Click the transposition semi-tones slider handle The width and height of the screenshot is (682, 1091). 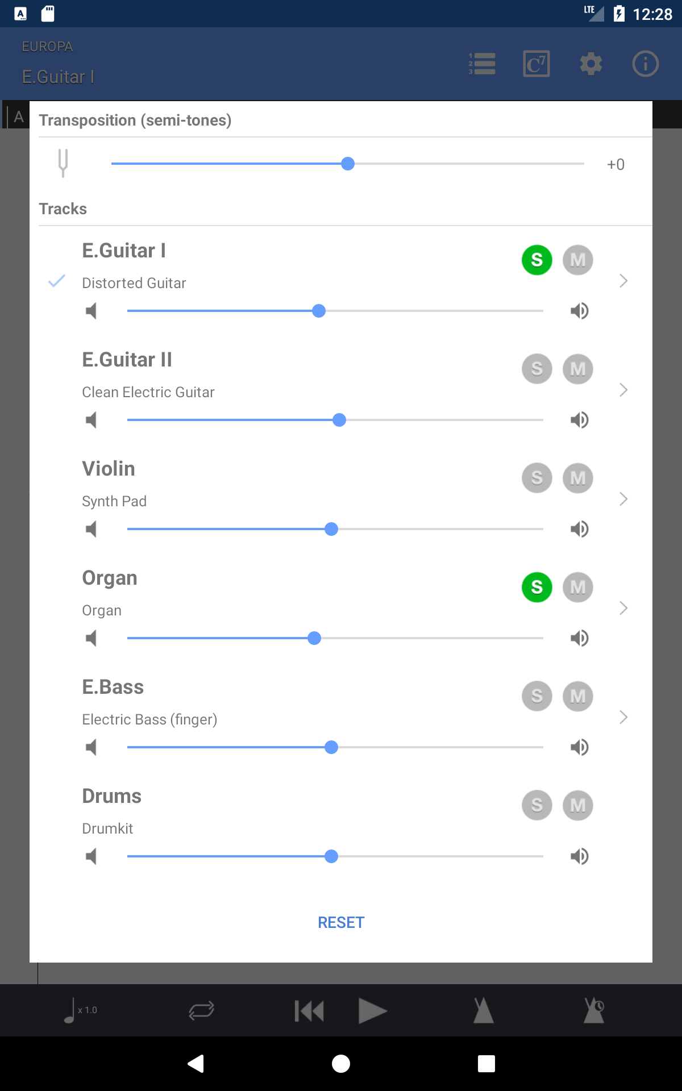348,164
